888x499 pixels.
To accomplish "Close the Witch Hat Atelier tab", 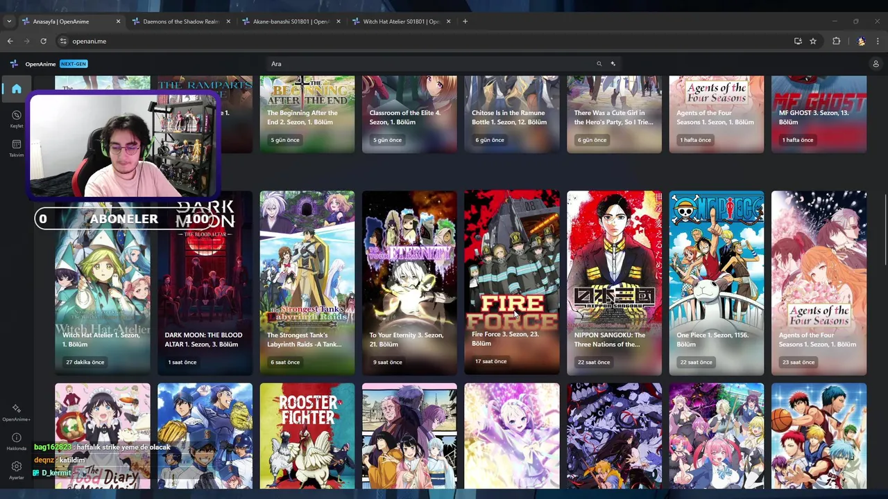I will click(449, 21).
